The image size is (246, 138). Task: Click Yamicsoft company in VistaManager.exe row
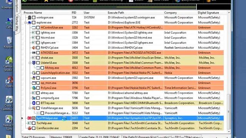pyautogui.click(x=171, y=108)
